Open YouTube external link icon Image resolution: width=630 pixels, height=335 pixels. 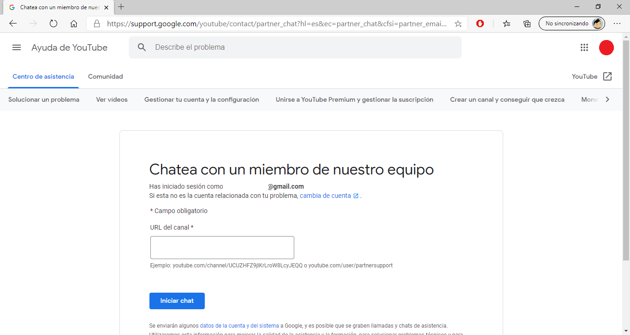607,76
